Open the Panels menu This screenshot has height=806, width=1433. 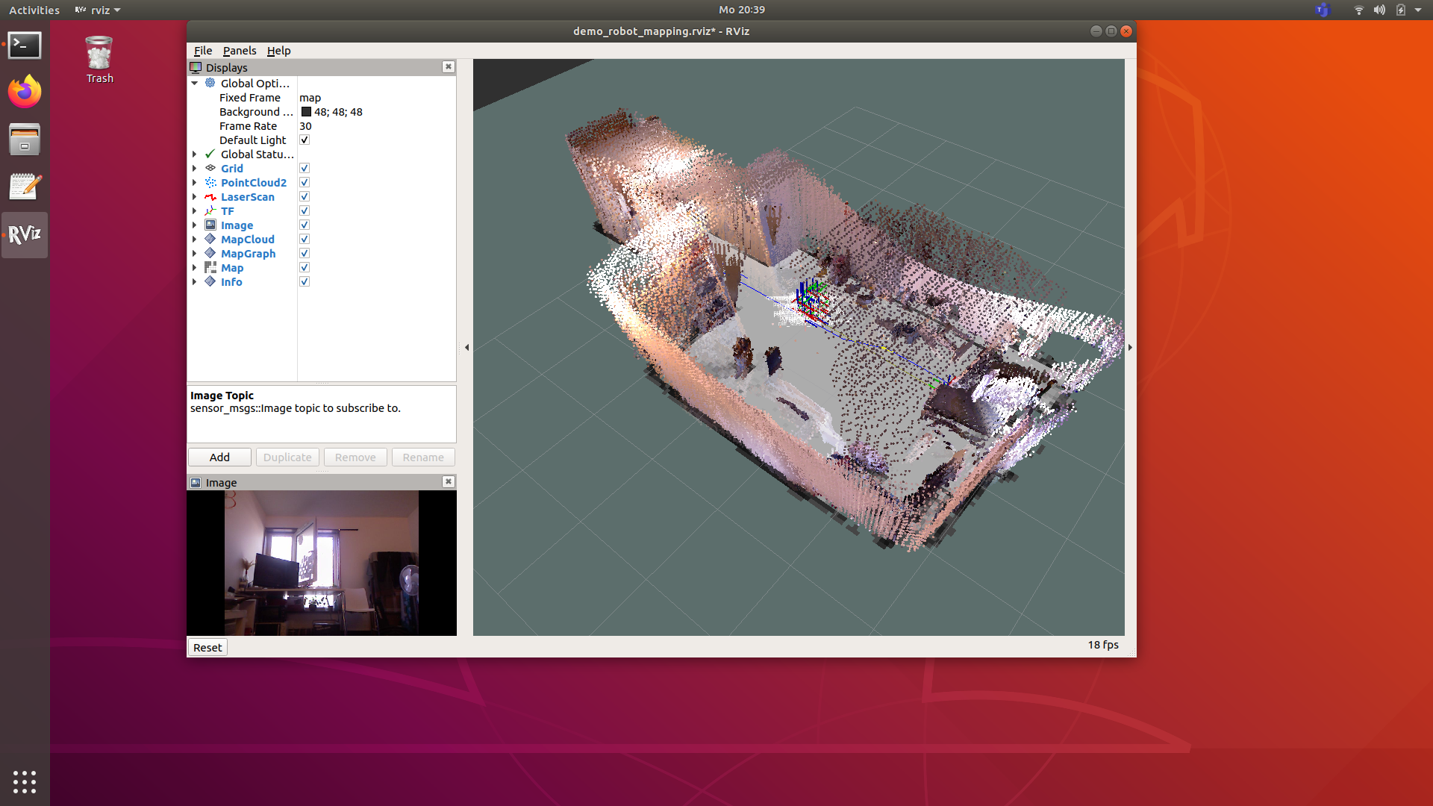pos(239,51)
